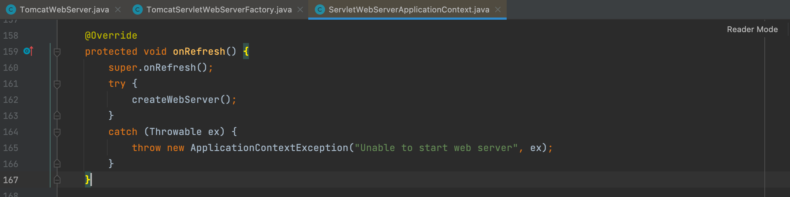This screenshot has width=790, height=197.
Task: Click fold end marker on line 163
Action: [57, 115]
